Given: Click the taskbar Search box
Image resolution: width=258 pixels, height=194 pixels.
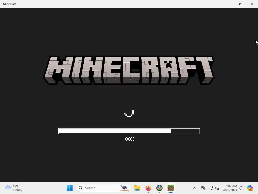Looking at the screenshot, I should click(x=104, y=188).
